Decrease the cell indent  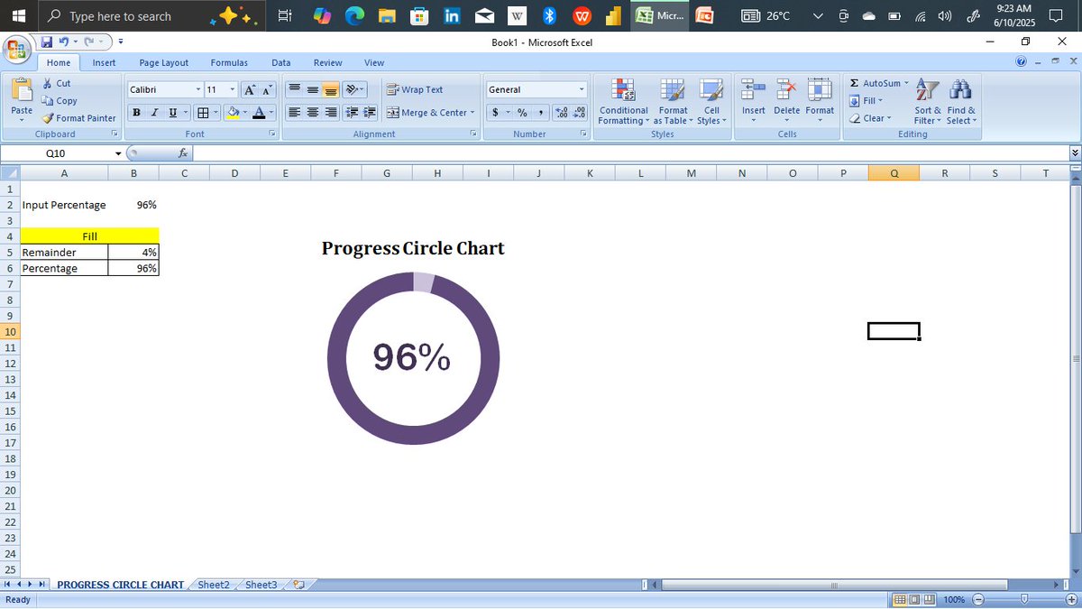353,113
